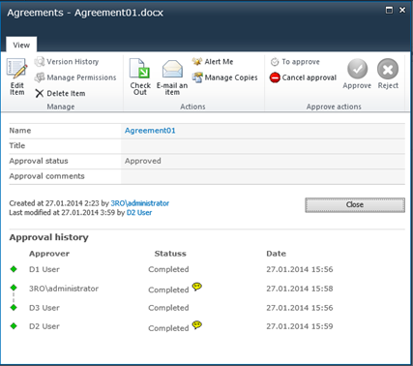Screen dimensions: 413x366
Task: Open Manage Copies
Action: [x=225, y=77]
